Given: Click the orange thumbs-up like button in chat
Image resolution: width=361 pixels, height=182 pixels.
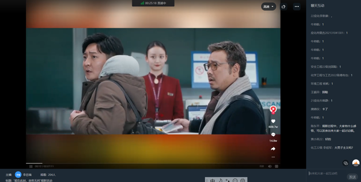Looking at the screenshot, I should click(x=356, y=163).
